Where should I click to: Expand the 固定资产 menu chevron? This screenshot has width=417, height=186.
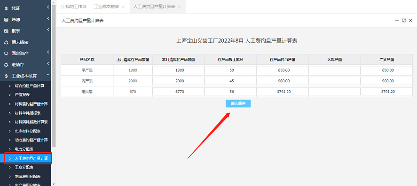point(48,52)
